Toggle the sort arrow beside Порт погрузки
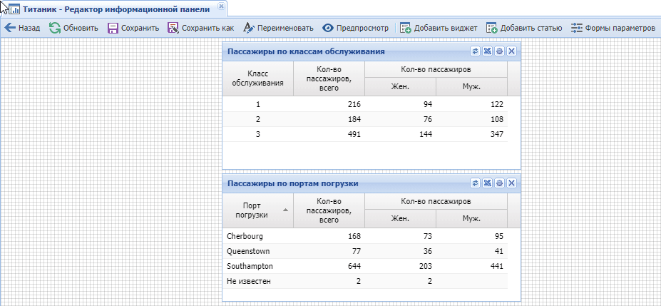The image size is (661, 306). (x=286, y=210)
